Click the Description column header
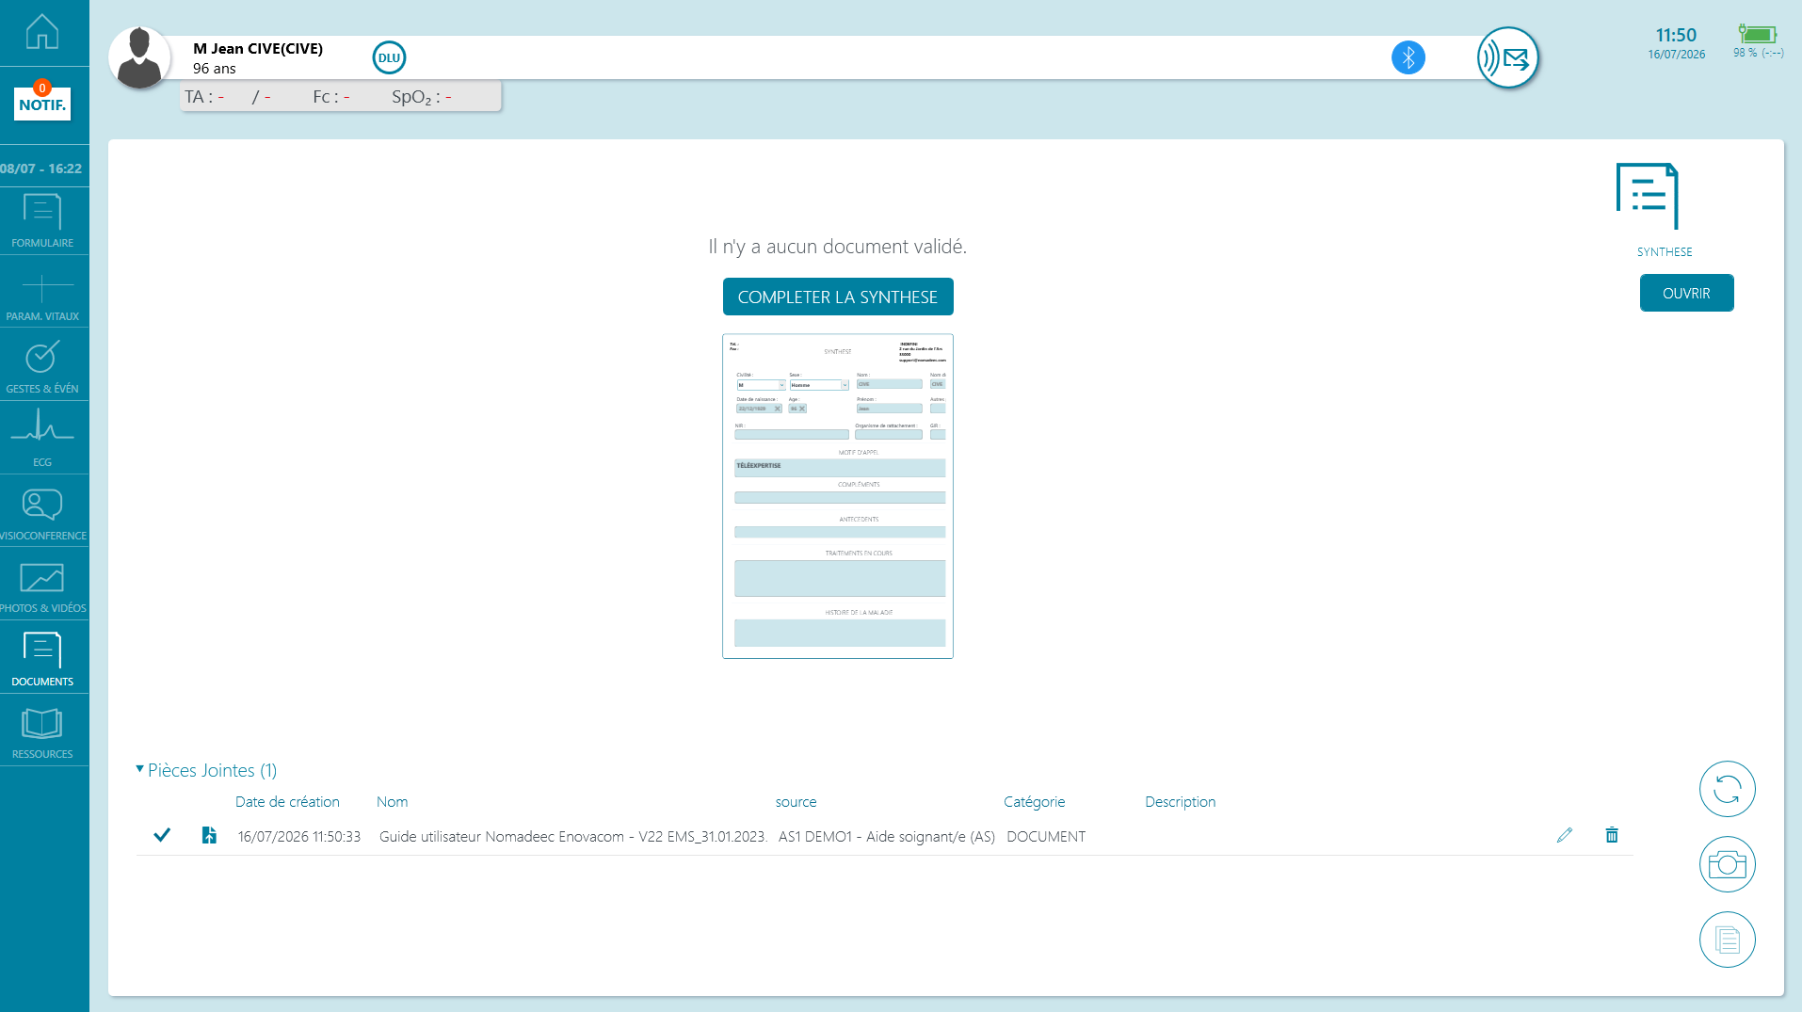The height and width of the screenshot is (1012, 1802). coord(1180,801)
